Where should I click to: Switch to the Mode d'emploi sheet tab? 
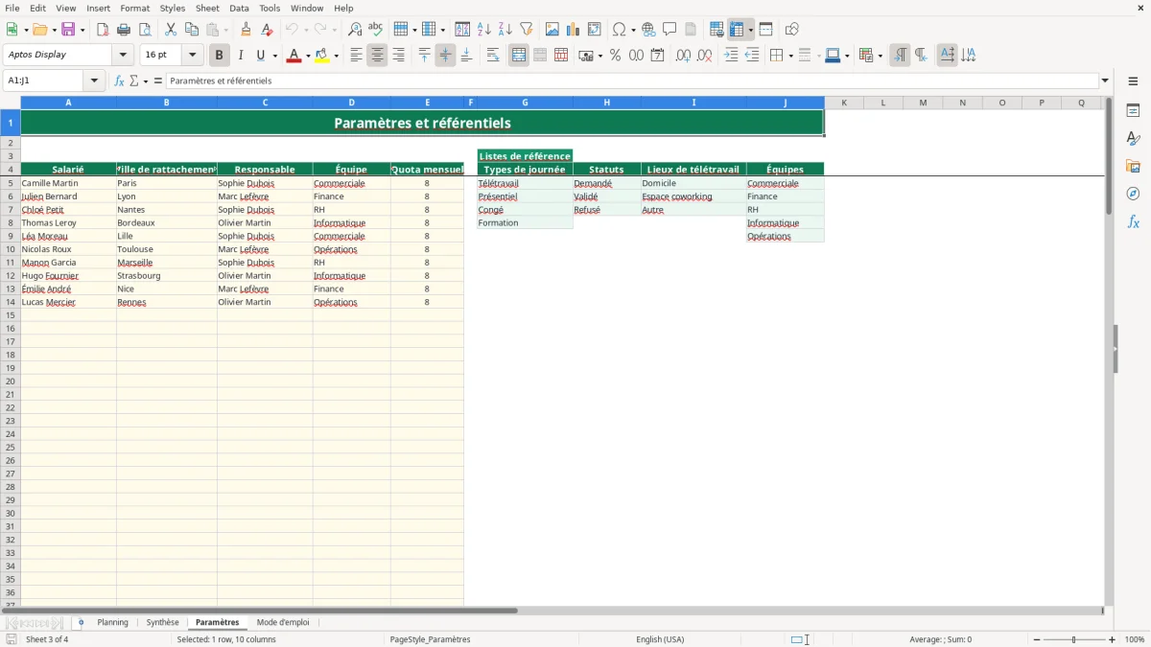(x=283, y=622)
